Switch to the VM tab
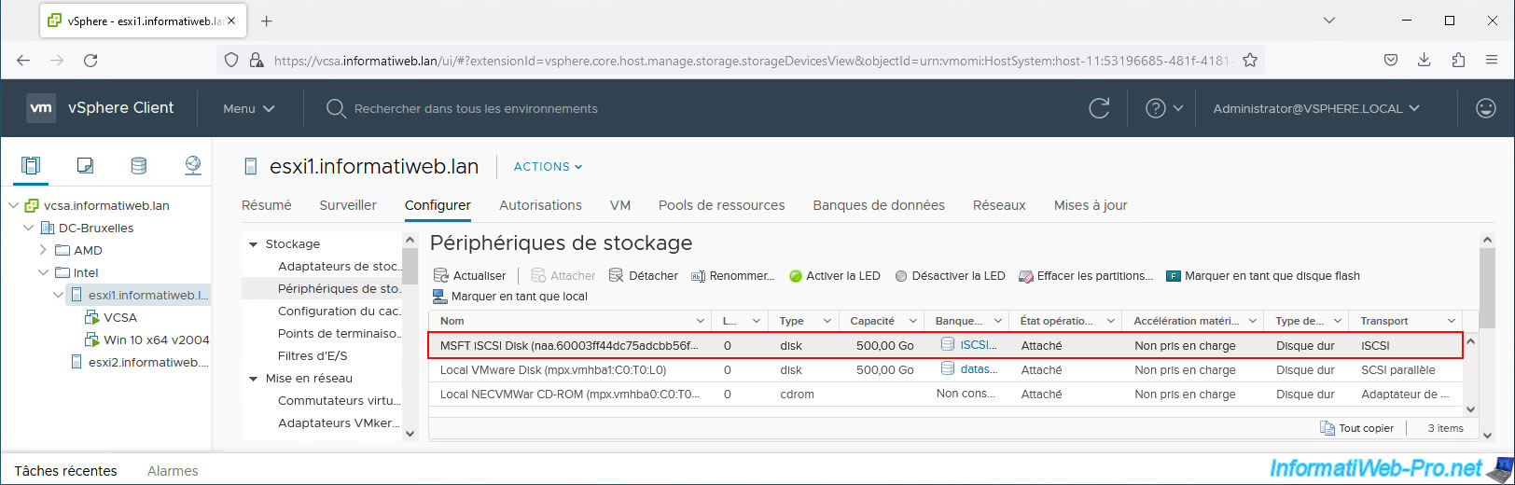 click(x=620, y=205)
